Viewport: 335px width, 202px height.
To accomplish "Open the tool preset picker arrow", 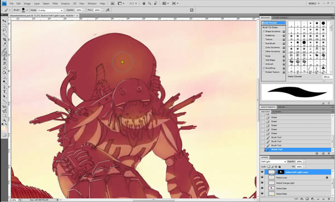I will pyautogui.click(x=9, y=10).
